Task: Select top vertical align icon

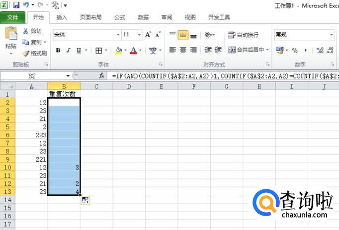Action: (x=172, y=35)
